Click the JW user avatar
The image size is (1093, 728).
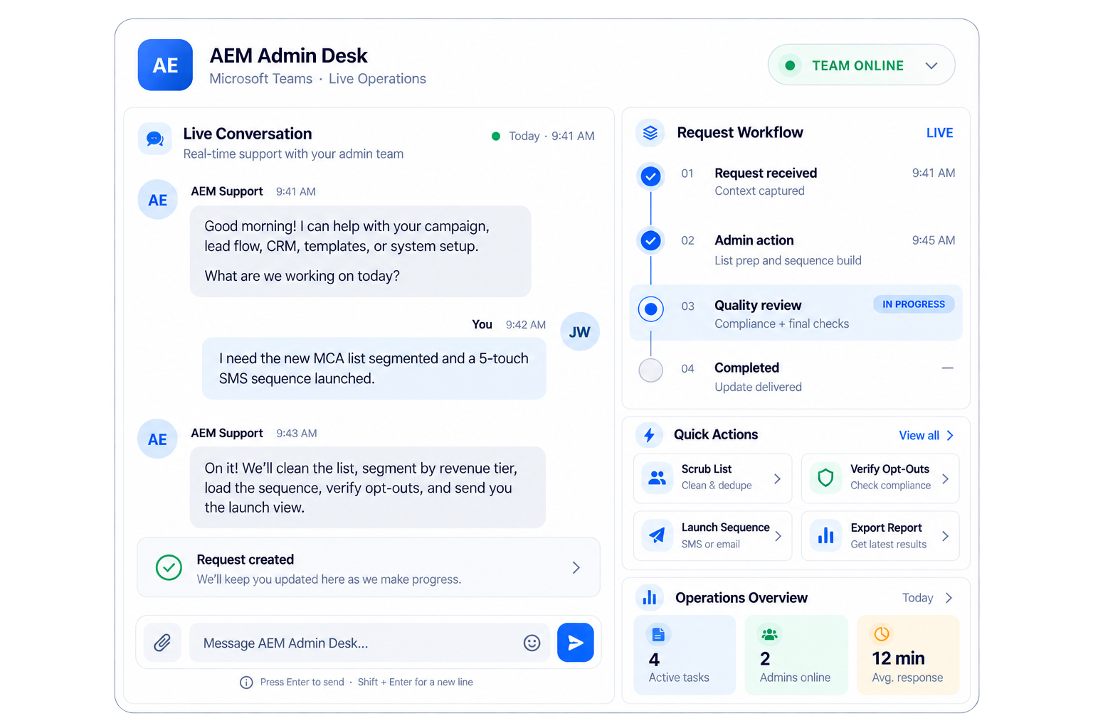coord(580,332)
